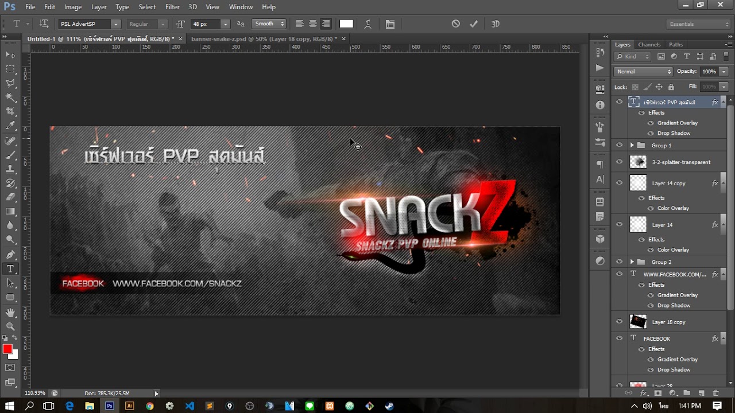
Task: Click the zoom percentage field
Action: pos(36,393)
